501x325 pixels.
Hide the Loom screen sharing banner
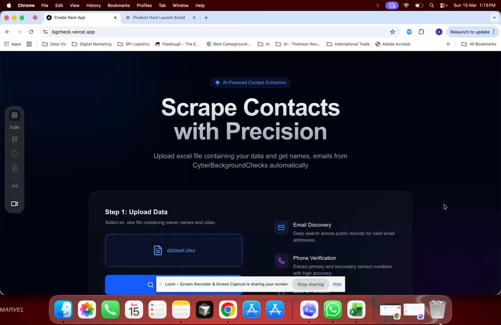pyautogui.click(x=337, y=284)
